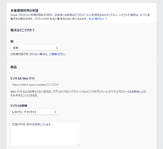Screen dimensions: 163x149
Task: Click the 拠点はどこですか？ section heading
Action: 22,30
